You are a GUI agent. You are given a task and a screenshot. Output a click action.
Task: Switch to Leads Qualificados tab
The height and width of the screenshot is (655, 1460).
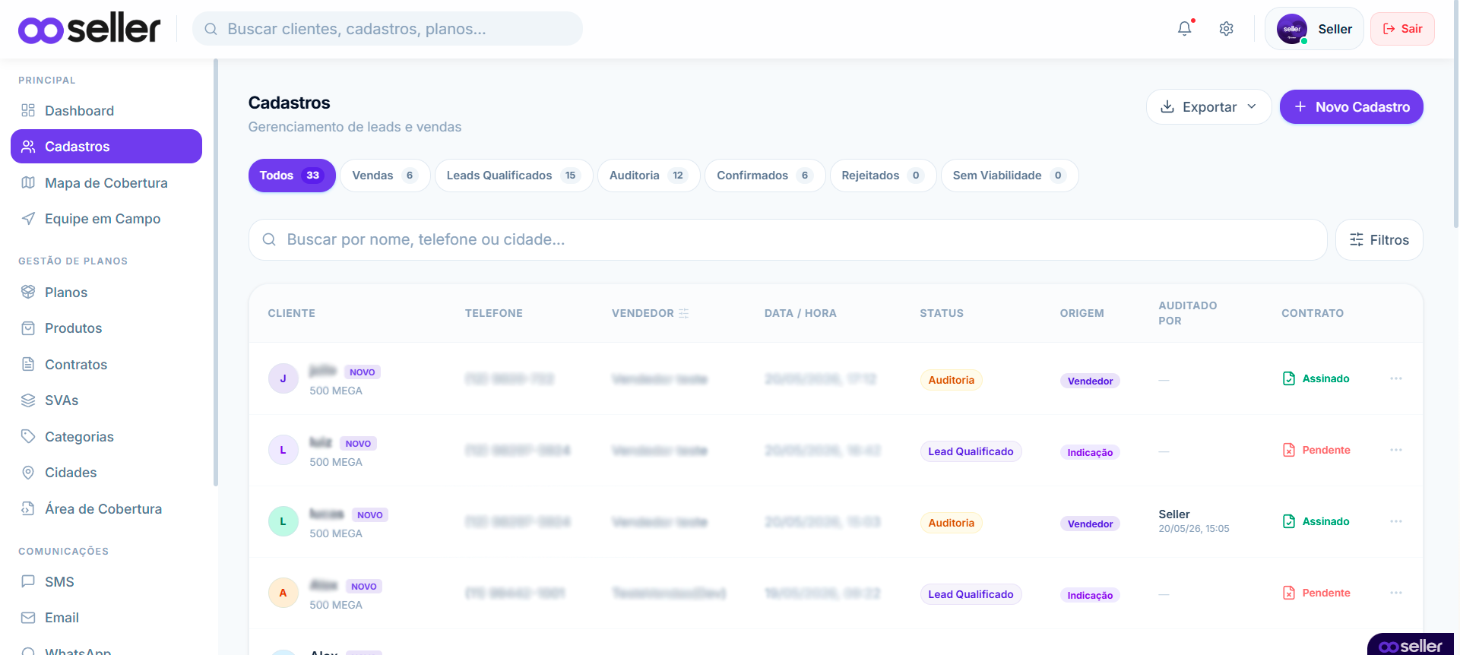[x=514, y=176]
